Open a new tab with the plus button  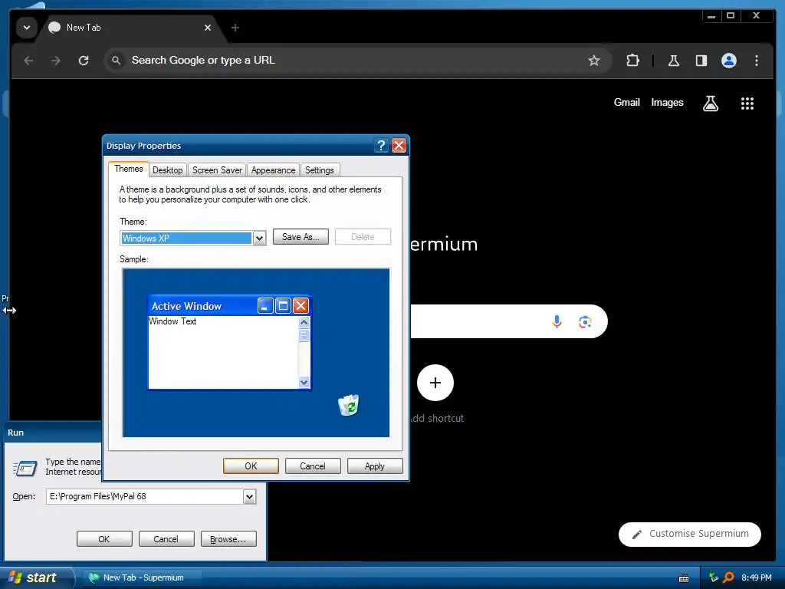click(235, 28)
